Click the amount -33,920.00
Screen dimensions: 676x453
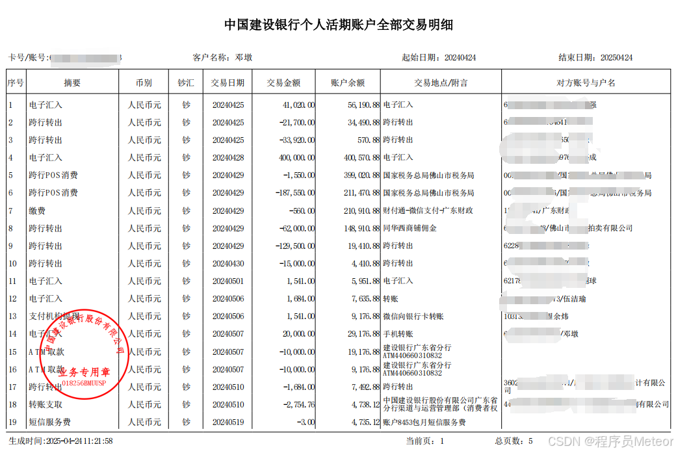point(297,140)
